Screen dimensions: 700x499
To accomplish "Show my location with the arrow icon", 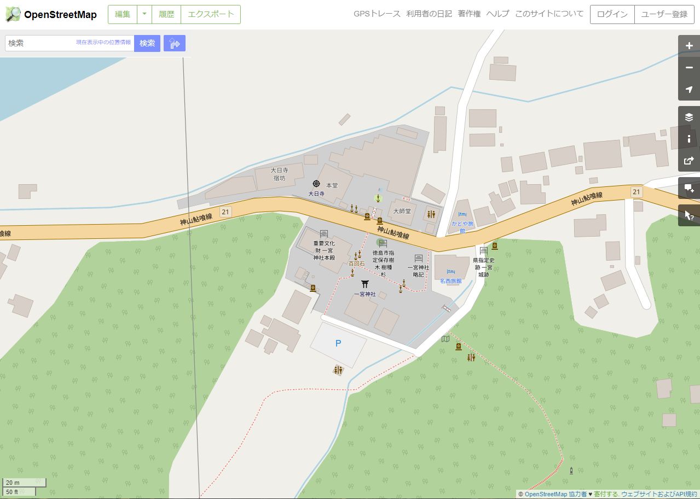I will tap(689, 90).
